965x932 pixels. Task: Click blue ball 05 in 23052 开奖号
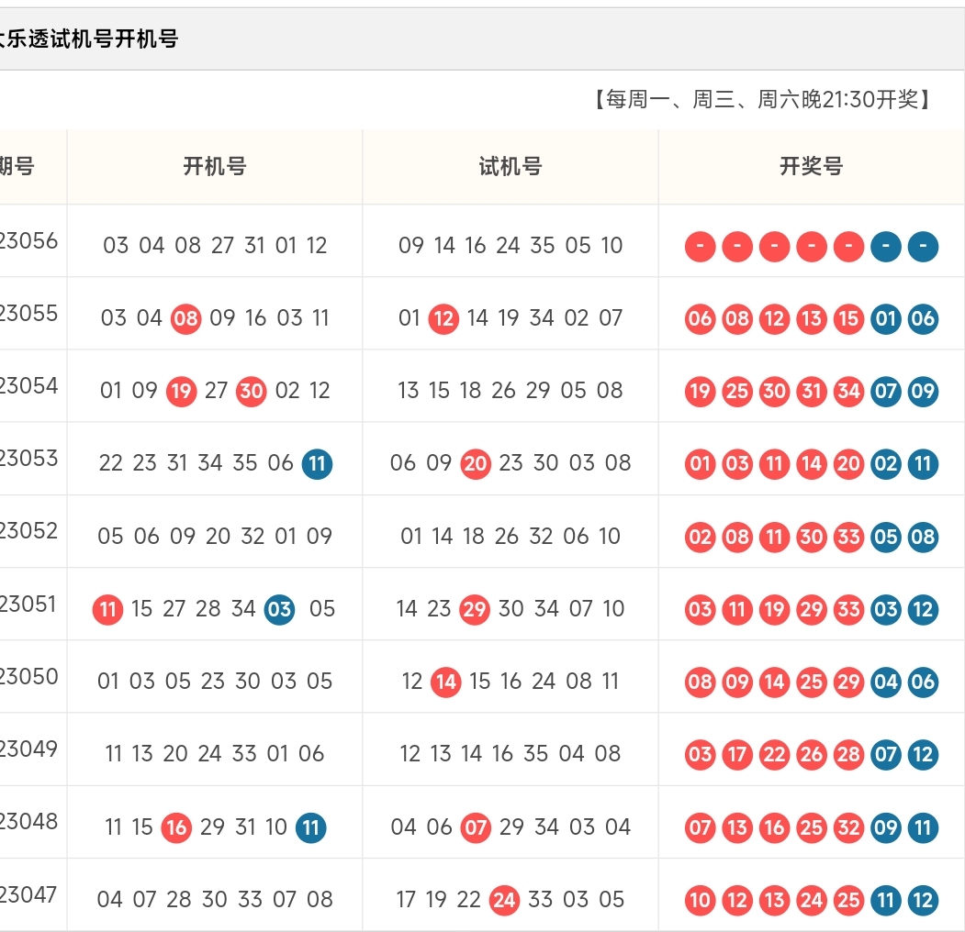point(886,537)
